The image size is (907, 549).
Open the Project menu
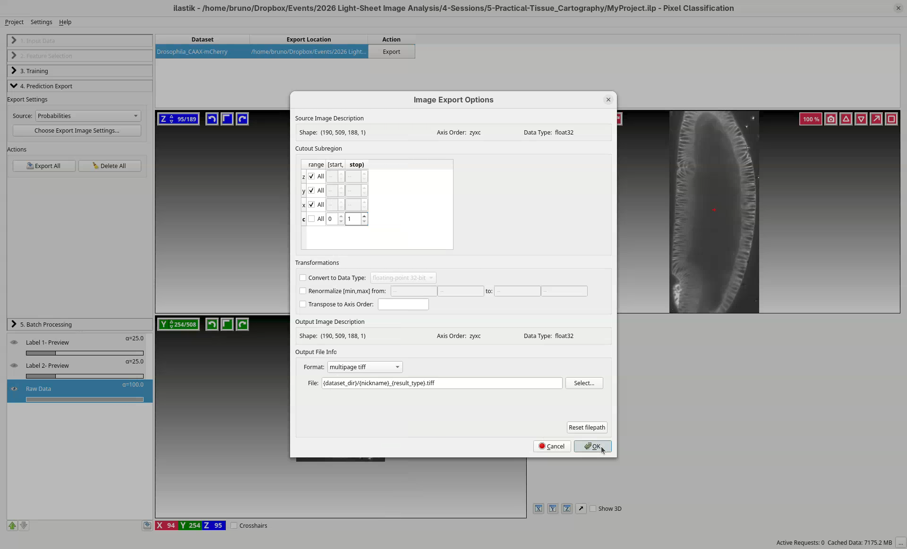pyautogui.click(x=14, y=22)
